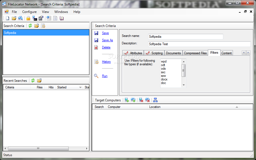256x160 pixels.
Task: Click the floppy disk icon beside Save
Action: [96, 33]
